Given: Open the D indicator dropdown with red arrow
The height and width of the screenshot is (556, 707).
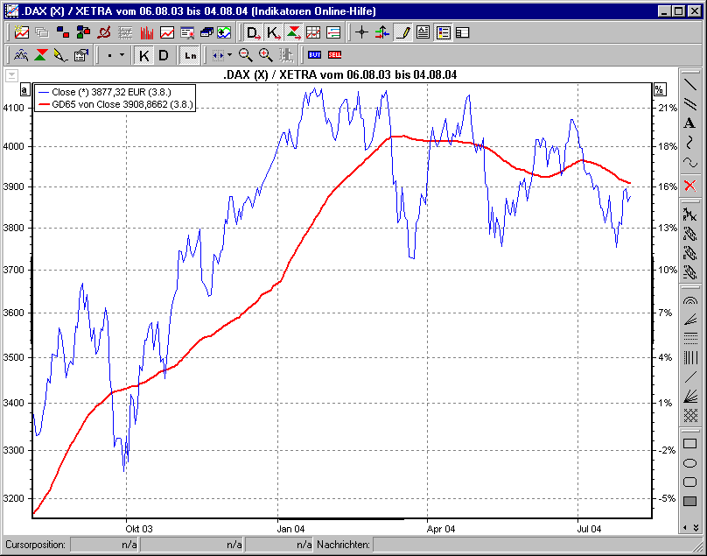Looking at the screenshot, I should tap(254, 32).
